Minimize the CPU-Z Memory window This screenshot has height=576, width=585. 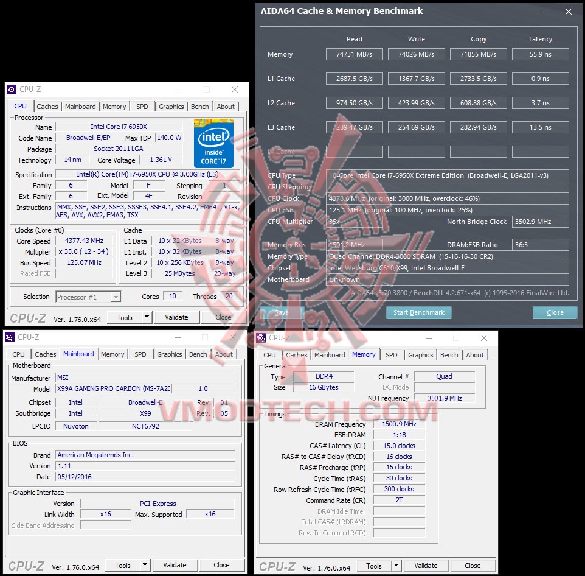pyautogui.click(x=429, y=338)
